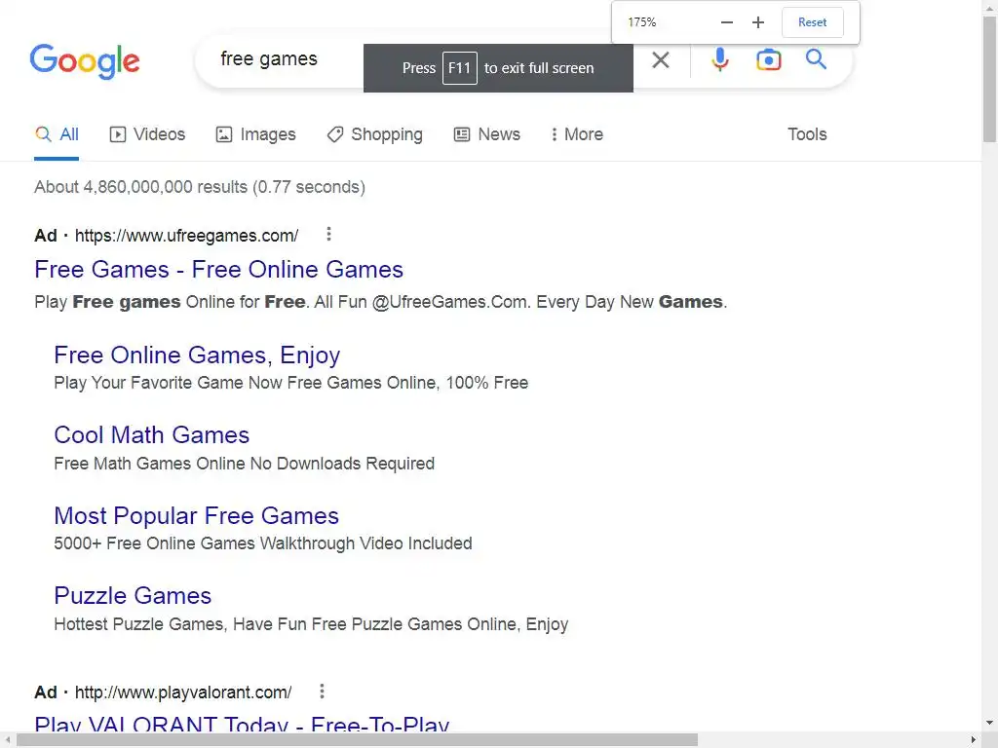The image size is (998, 748).
Task: Click the F11 key hint in banner
Action: (460, 68)
